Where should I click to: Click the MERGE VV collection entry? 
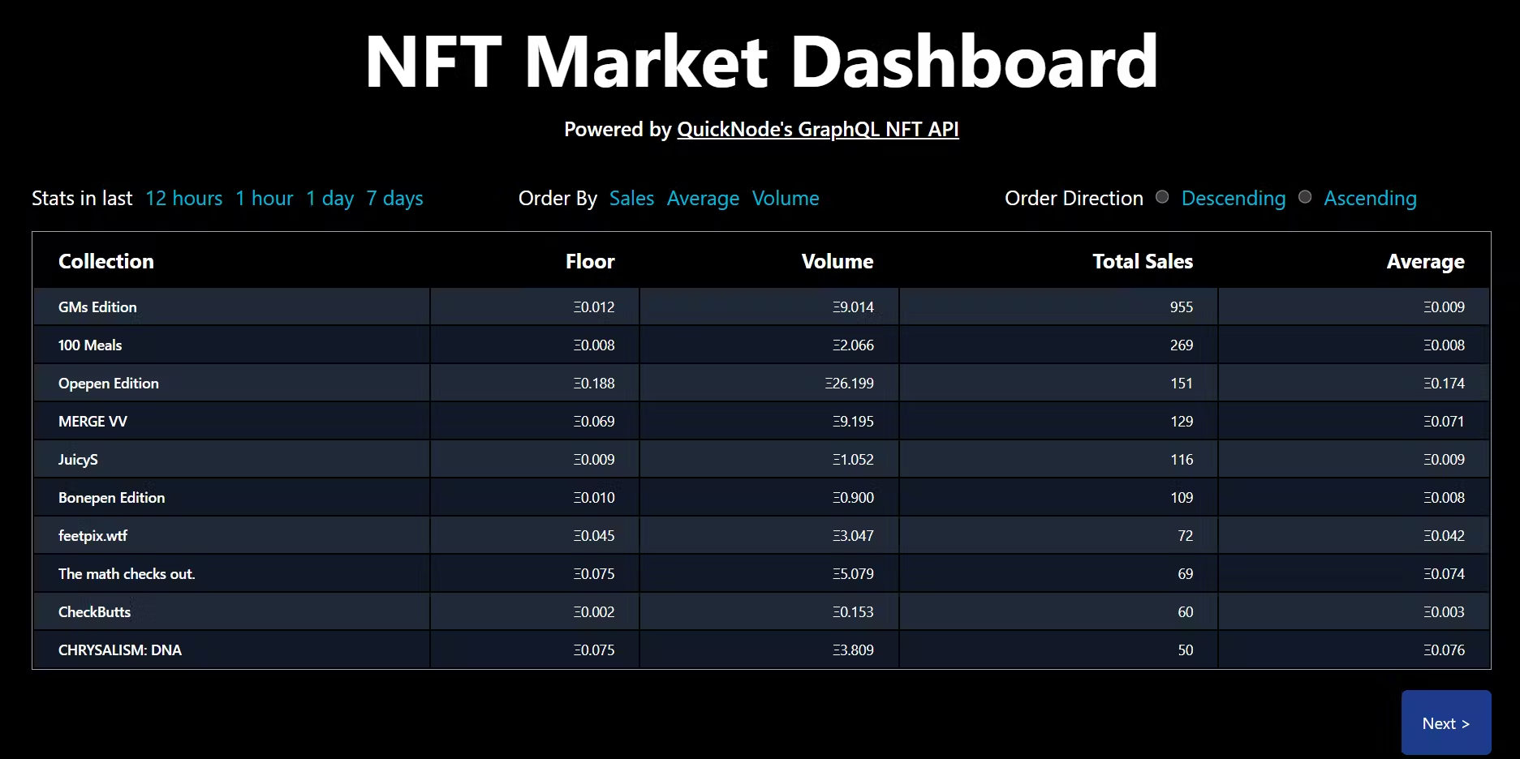click(x=93, y=422)
